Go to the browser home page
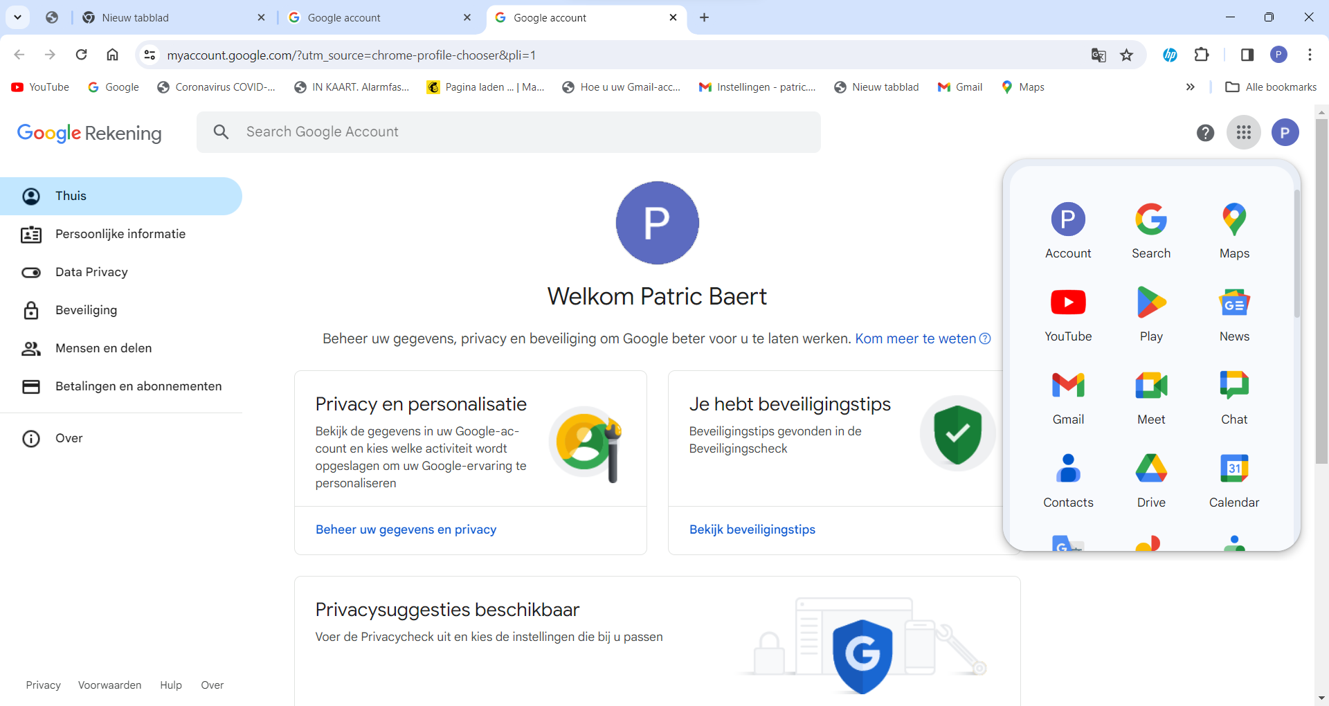1329x706 pixels. 112,55
